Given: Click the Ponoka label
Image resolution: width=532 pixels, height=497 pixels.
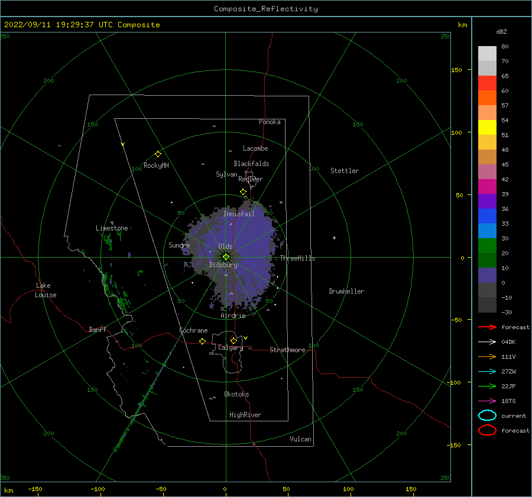Looking at the screenshot, I should tap(270, 122).
